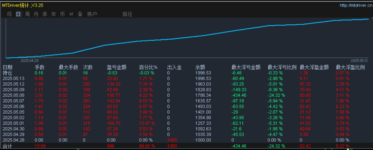
Task: Open the http://mtdriver.cn link
Action: tap(355, 5)
